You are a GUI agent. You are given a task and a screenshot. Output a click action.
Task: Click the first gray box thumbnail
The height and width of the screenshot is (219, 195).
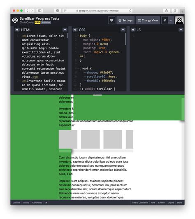tap(68, 139)
